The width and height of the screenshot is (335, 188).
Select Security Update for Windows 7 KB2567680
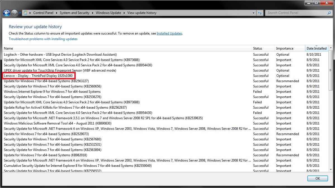165,139
